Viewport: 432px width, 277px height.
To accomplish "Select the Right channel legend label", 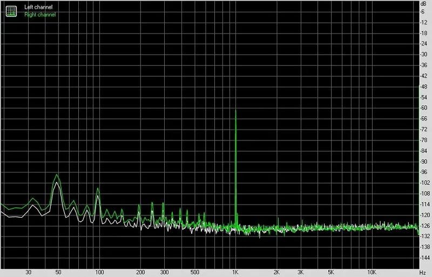I will [x=40, y=15].
